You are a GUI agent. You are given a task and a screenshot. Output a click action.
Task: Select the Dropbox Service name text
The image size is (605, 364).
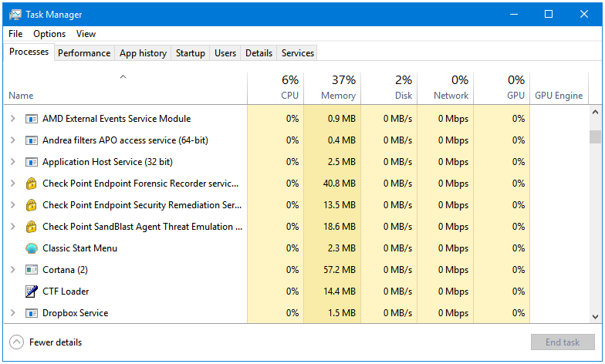[76, 313]
